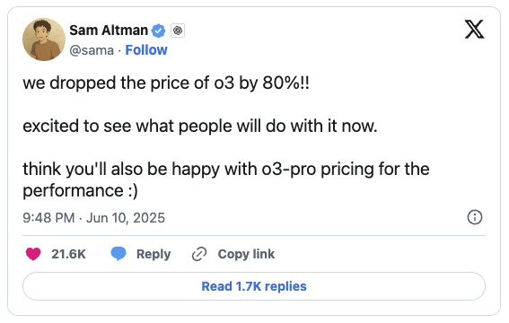The width and height of the screenshot is (509, 323).
Task: Open the 9:48 PM · Jun 10, 2025 timestamp
Action: (x=94, y=218)
